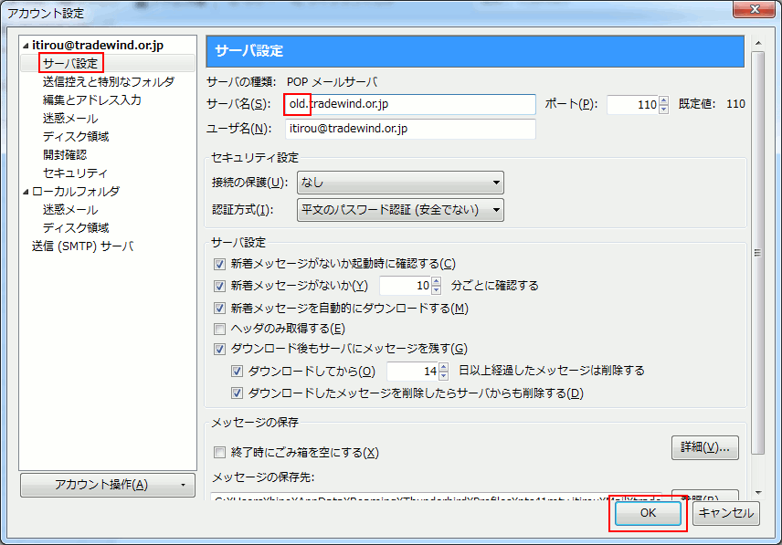782x545 pixels.
Task: Enable ヘッダのみ取得する checkbox
Action: pos(219,329)
